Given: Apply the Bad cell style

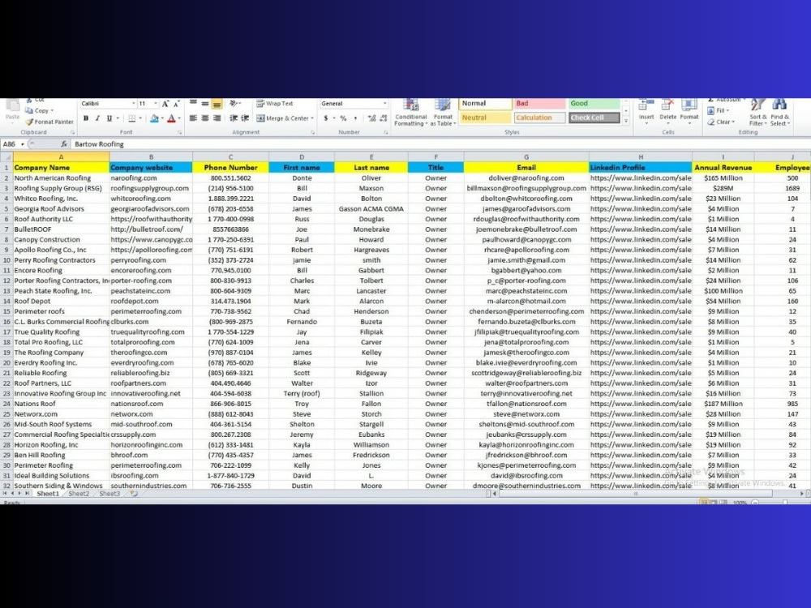Looking at the screenshot, I should 539,104.
